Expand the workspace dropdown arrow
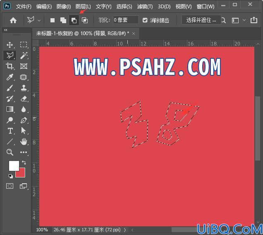 coord(244,20)
